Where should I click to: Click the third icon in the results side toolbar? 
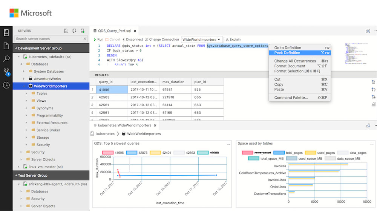(373, 97)
